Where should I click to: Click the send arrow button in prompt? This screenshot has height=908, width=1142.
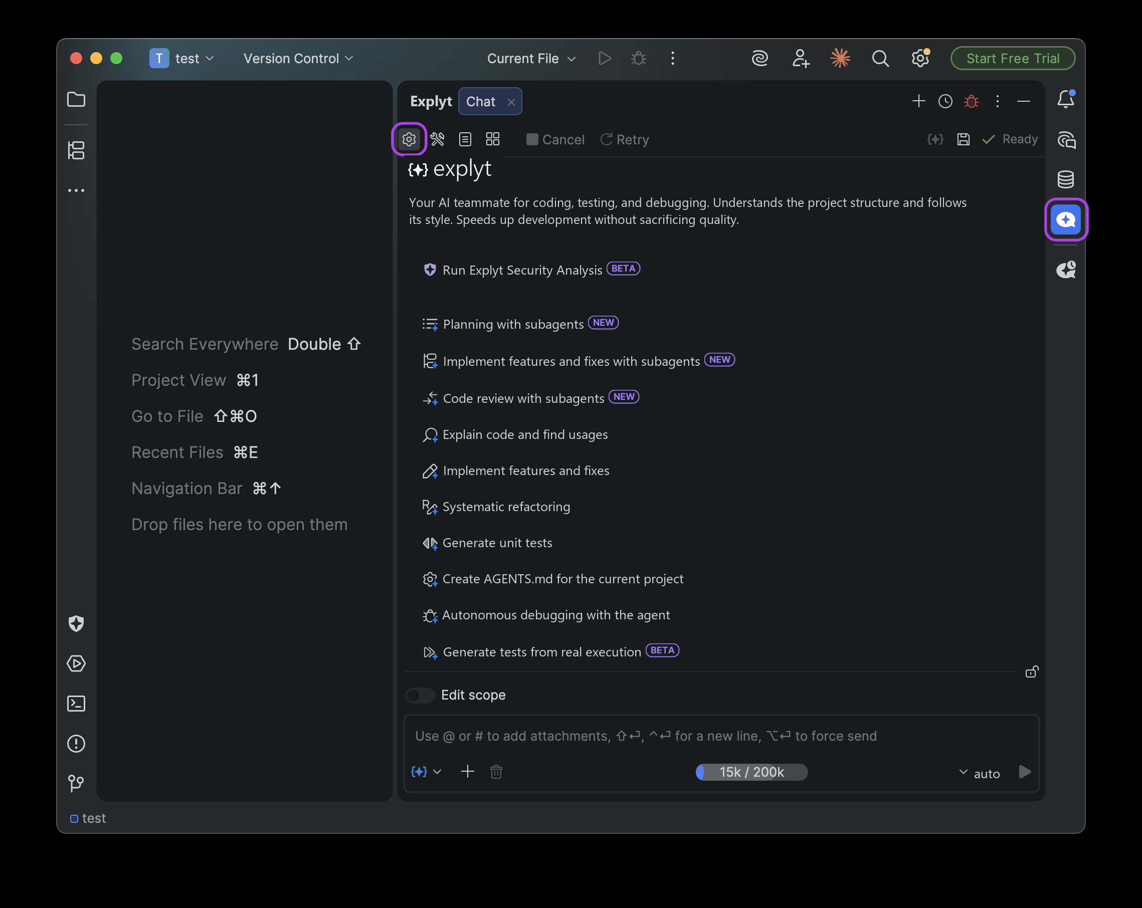tap(1025, 772)
